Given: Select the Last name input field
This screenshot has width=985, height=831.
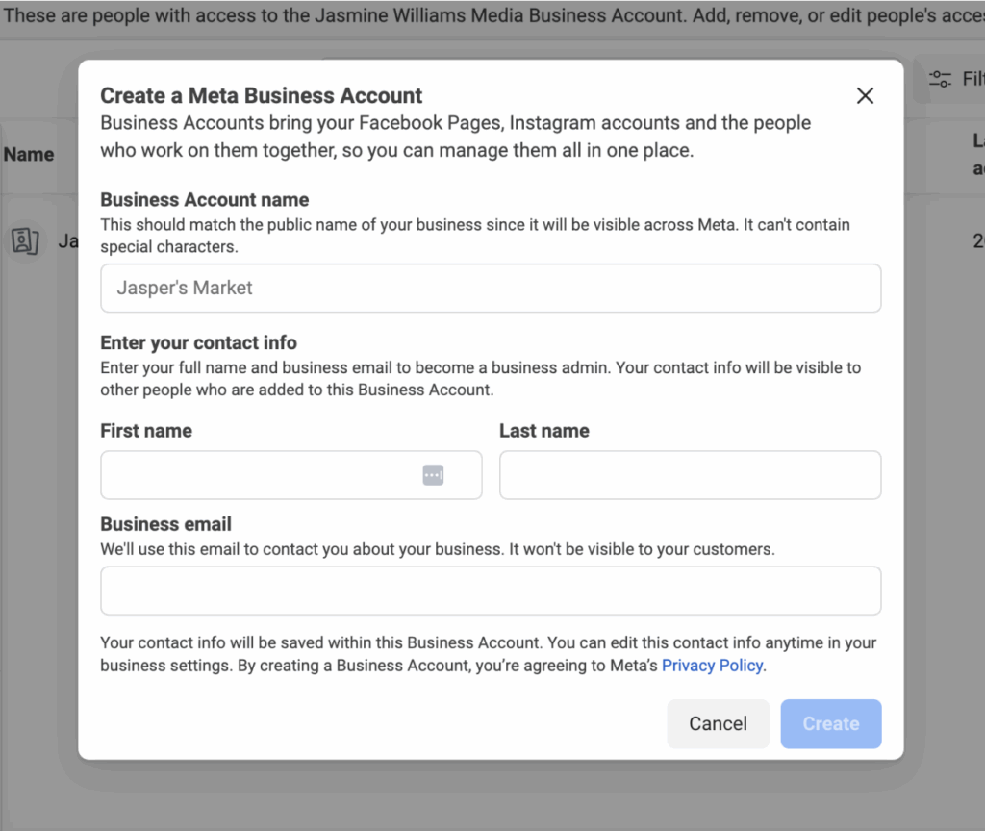Looking at the screenshot, I should (x=690, y=475).
